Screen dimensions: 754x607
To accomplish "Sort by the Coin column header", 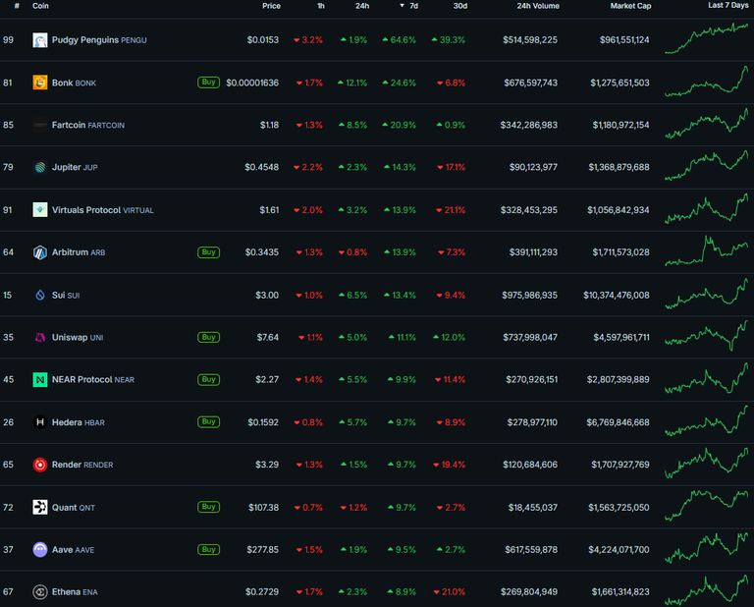I will (x=40, y=6).
